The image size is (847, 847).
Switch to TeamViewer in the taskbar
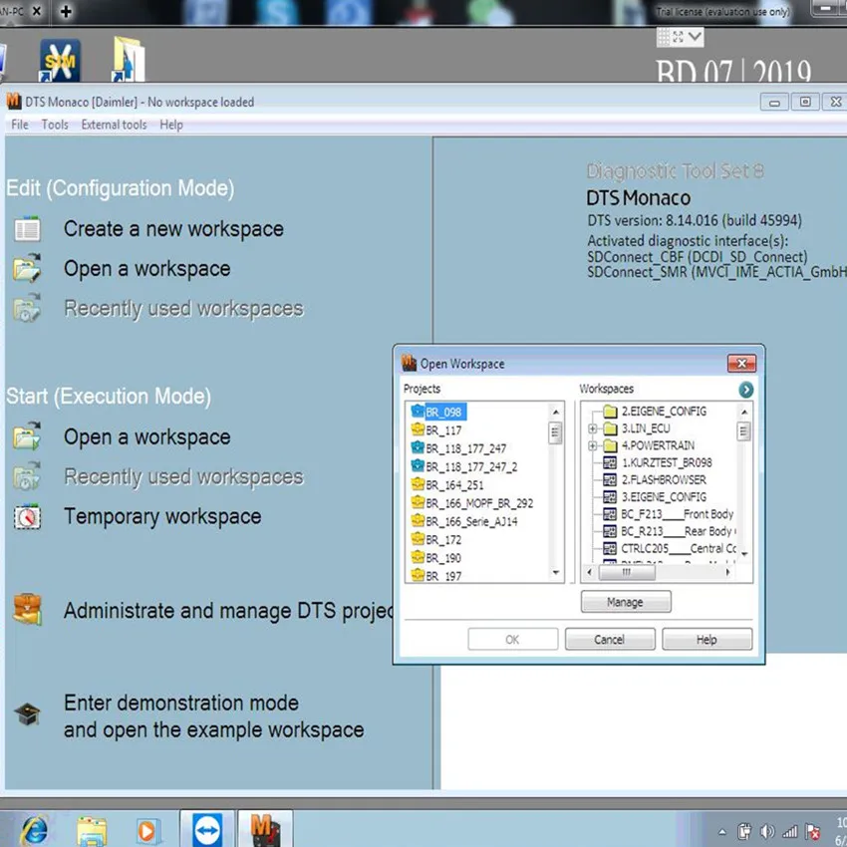click(207, 830)
